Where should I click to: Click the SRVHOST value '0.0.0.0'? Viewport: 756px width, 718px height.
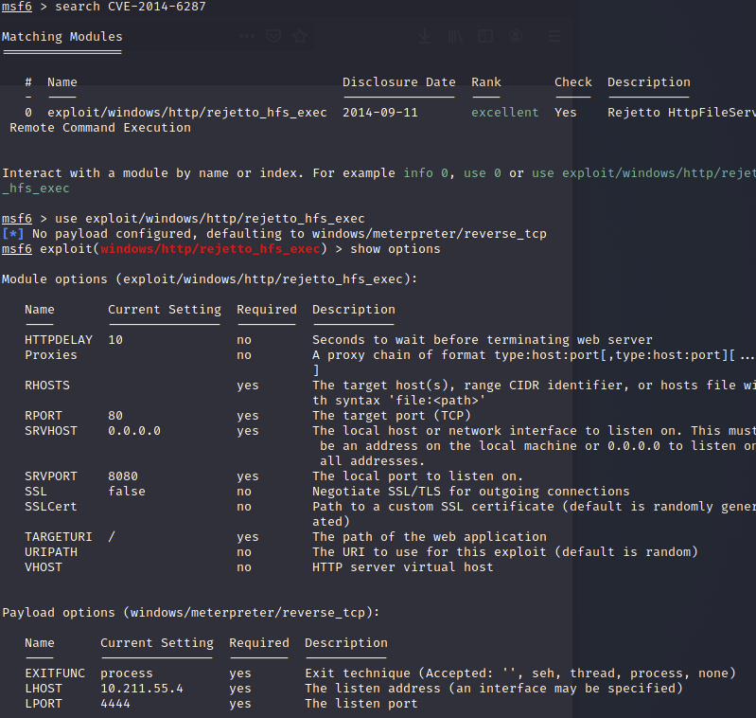(x=134, y=431)
